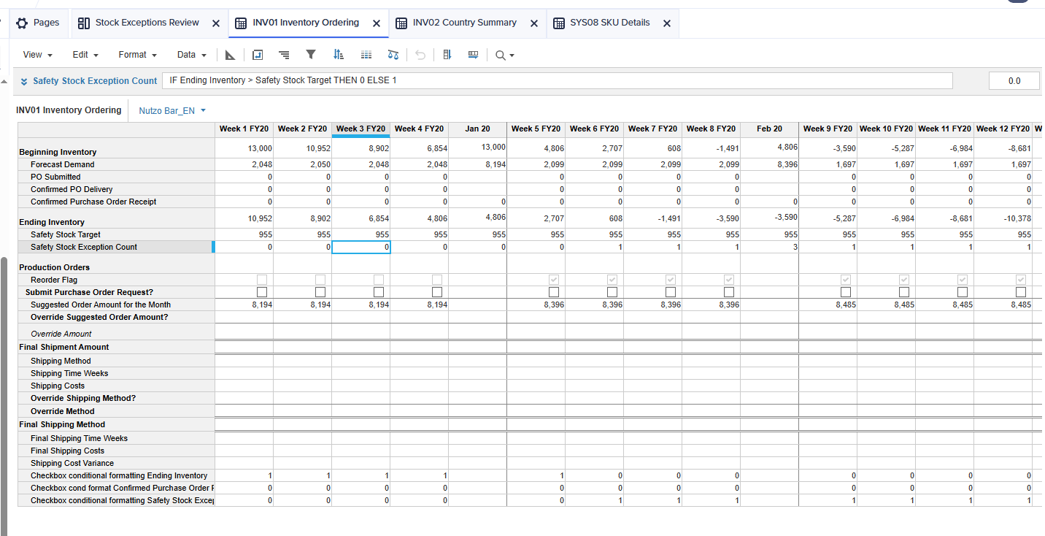Screen dimensions: 1045x536
Task: Select the Week 1 FY20 column header
Action: pos(244,129)
